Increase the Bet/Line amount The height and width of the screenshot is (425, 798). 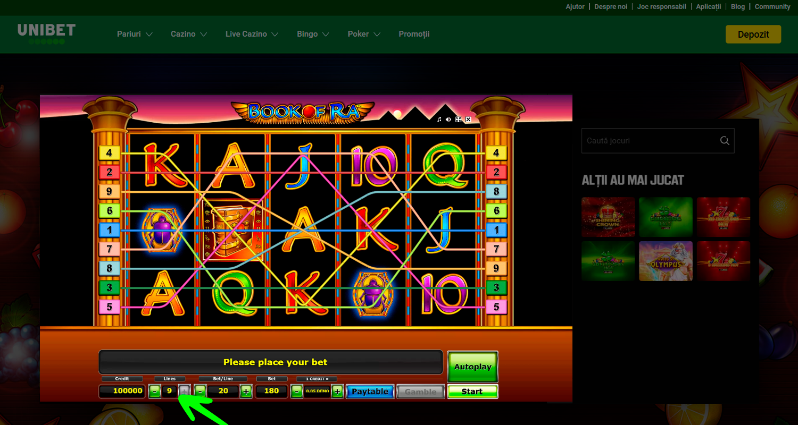tap(246, 392)
